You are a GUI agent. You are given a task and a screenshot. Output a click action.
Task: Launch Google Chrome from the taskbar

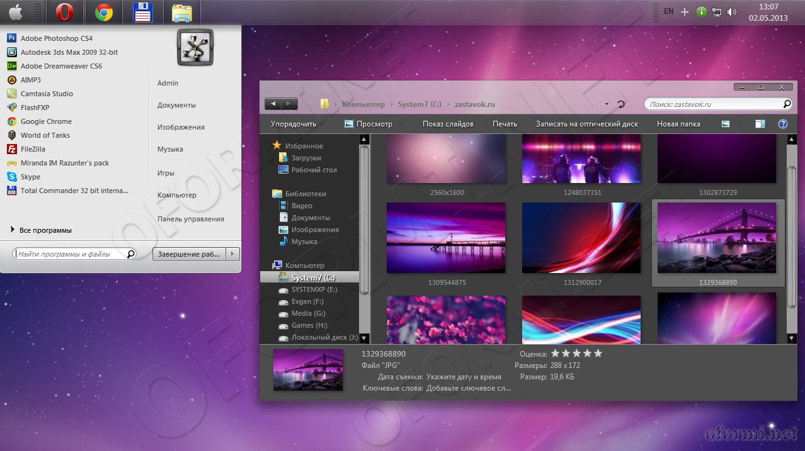coord(104,12)
